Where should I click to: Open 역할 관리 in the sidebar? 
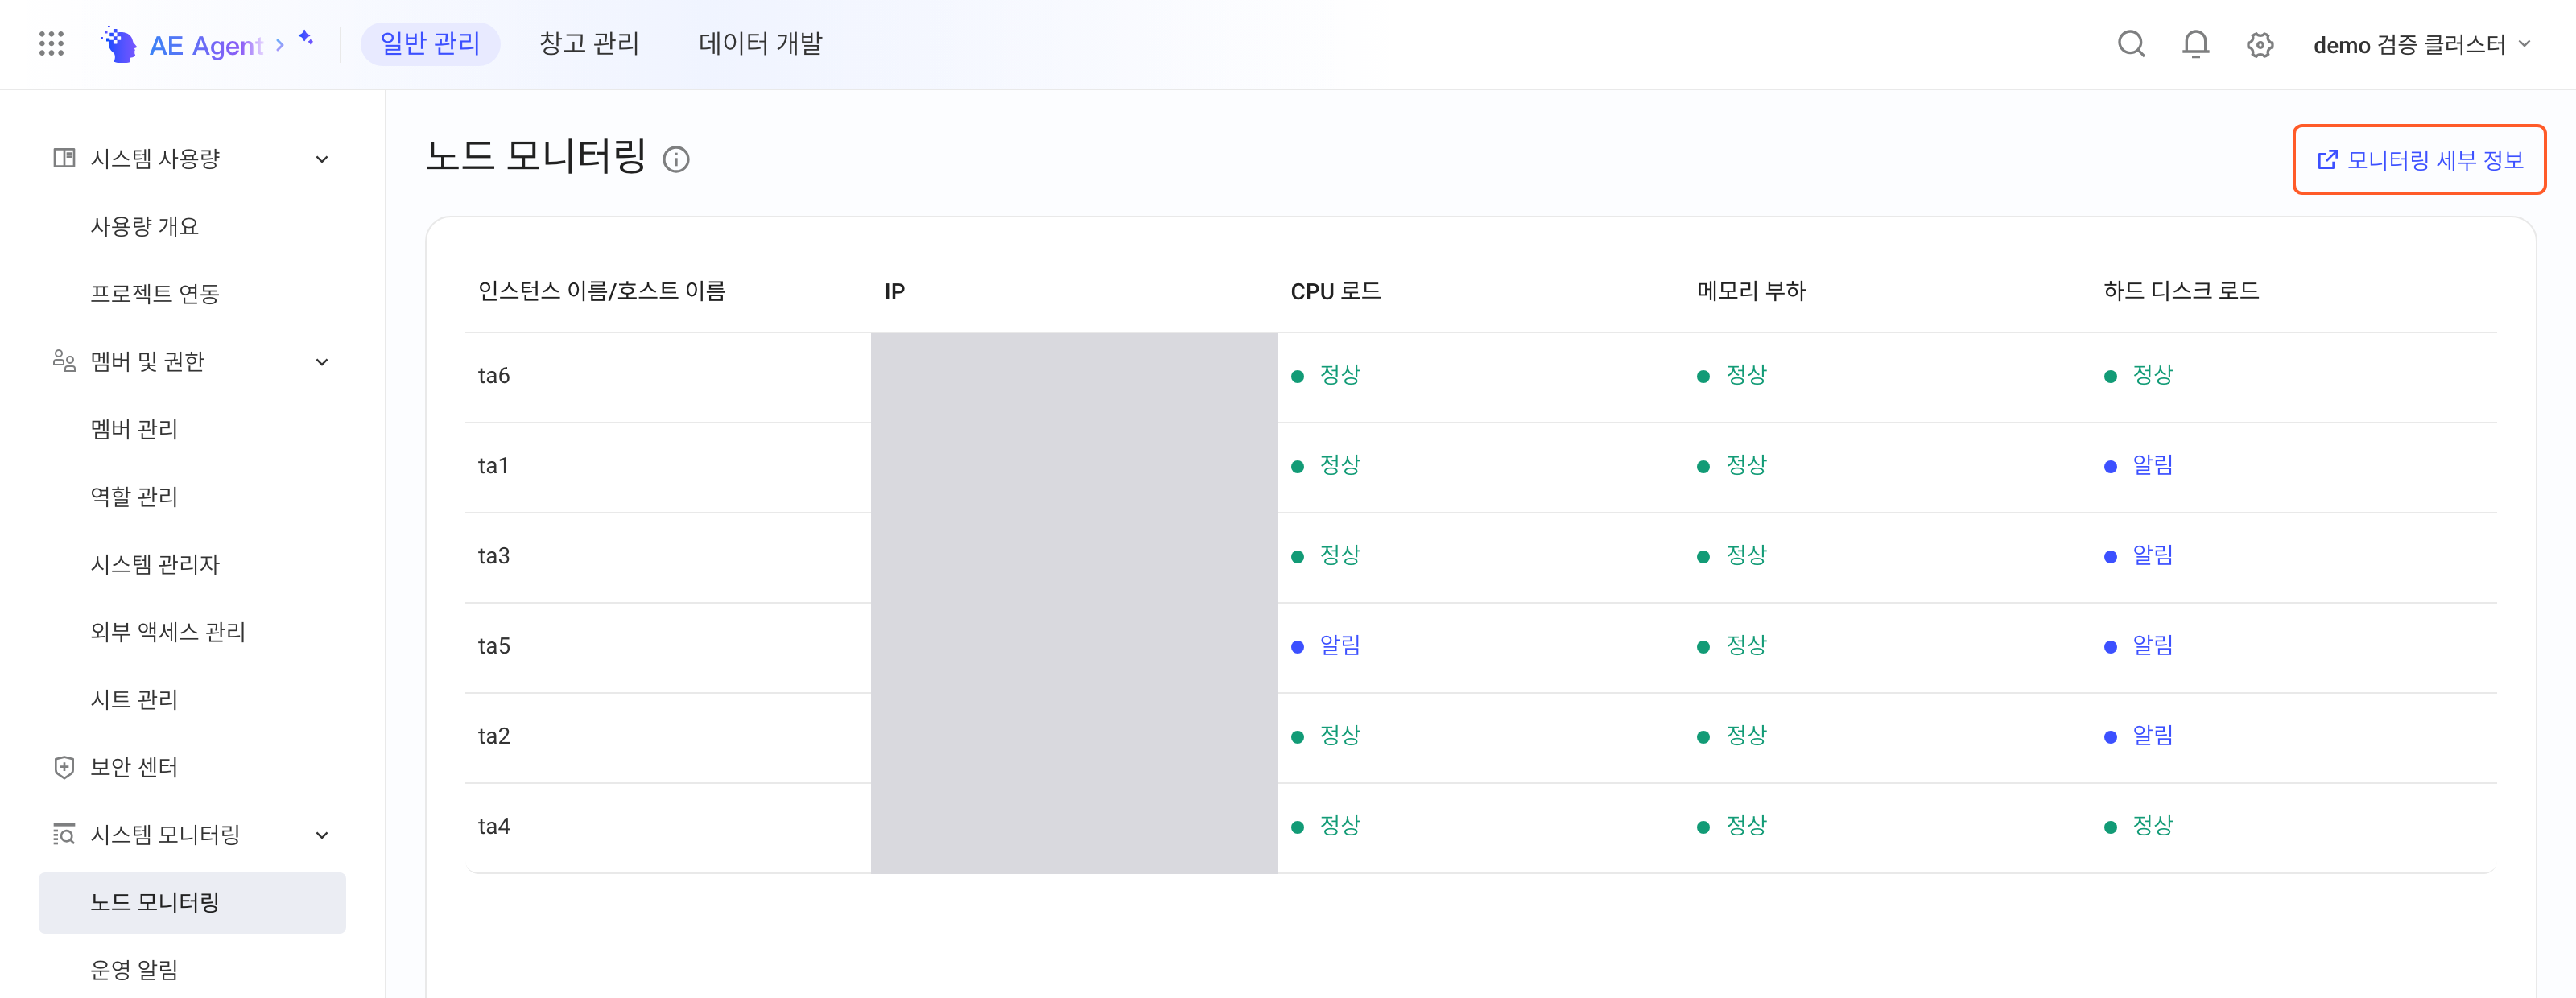[134, 496]
